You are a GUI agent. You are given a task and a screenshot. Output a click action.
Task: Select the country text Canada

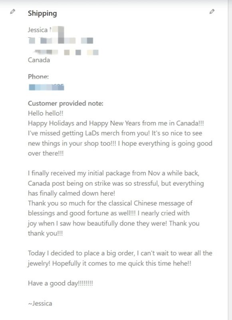(39, 60)
